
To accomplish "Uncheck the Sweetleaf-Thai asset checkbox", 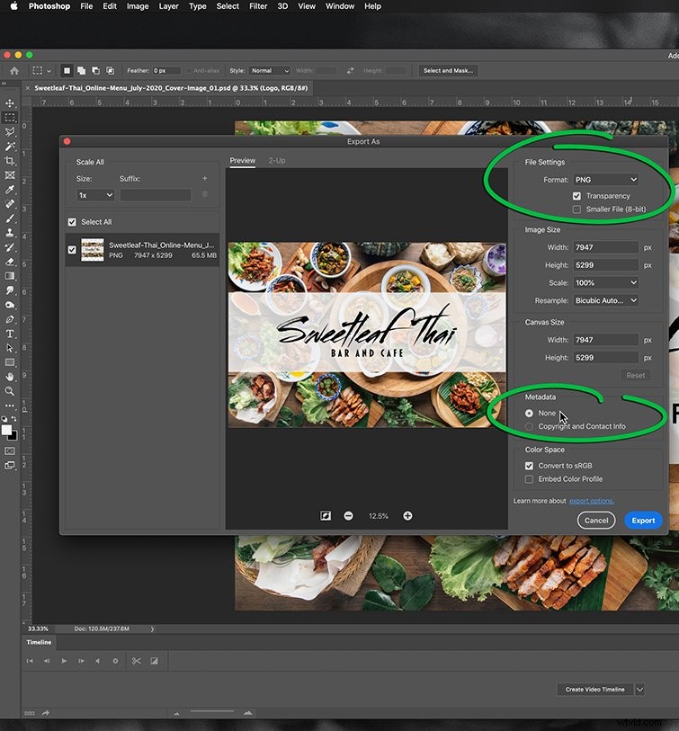I will 72,250.
